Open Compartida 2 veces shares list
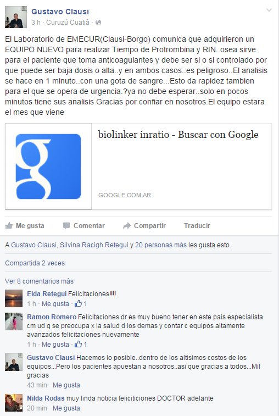The width and height of the screenshot is (279, 416). pos(35,263)
